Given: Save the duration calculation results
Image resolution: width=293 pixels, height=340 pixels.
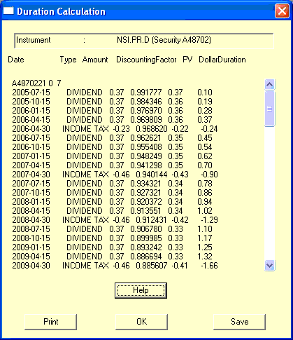Looking at the screenshot, I should [x=239, y=322].
